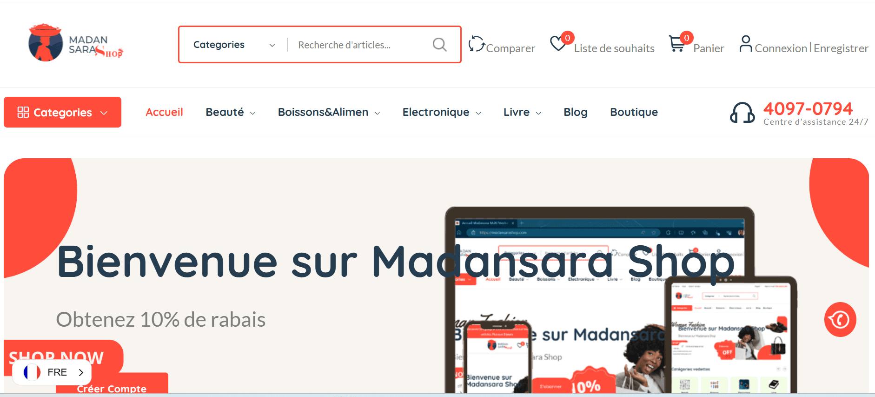The width and height of the screenshot is (875, 397).
Task: Click the user account icon
Action: [x=746, y=44]
